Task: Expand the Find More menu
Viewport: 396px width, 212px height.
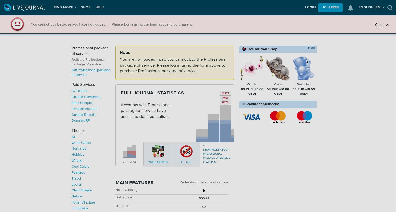Action: [x=65, y=7]
